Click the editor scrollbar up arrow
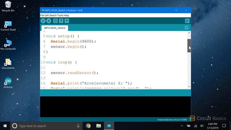This screenshot has width=231, height=130. [189, 33]
